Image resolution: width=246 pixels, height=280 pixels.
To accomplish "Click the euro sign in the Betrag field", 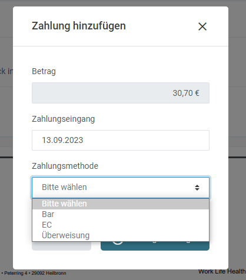I will click(x=197, y=93).
